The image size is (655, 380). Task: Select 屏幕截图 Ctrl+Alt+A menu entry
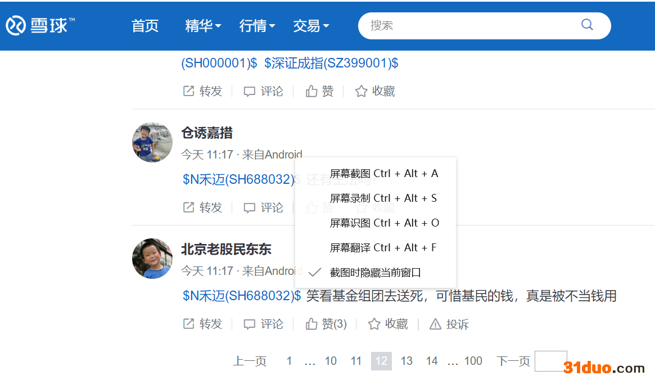383,174
